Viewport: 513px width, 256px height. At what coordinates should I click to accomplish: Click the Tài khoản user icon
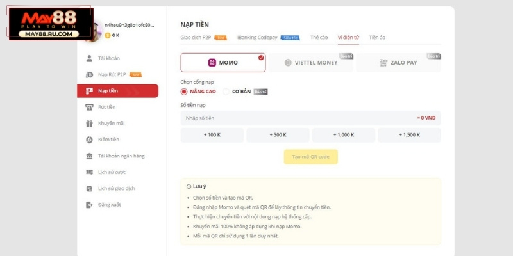pyautogui.click(x=89, y=58)
